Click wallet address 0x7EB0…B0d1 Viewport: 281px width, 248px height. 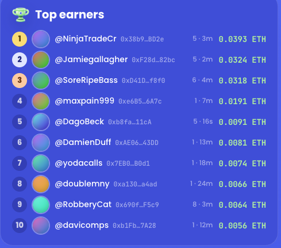(128, 163)
